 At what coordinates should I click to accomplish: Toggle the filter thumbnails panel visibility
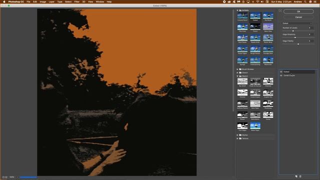pos(280,10)
